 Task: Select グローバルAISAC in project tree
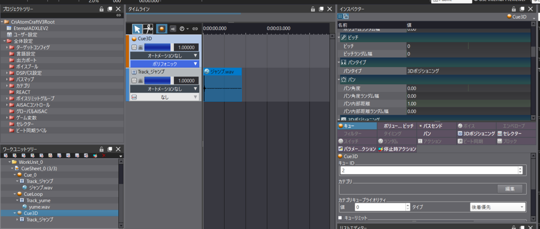pos(32,111)
